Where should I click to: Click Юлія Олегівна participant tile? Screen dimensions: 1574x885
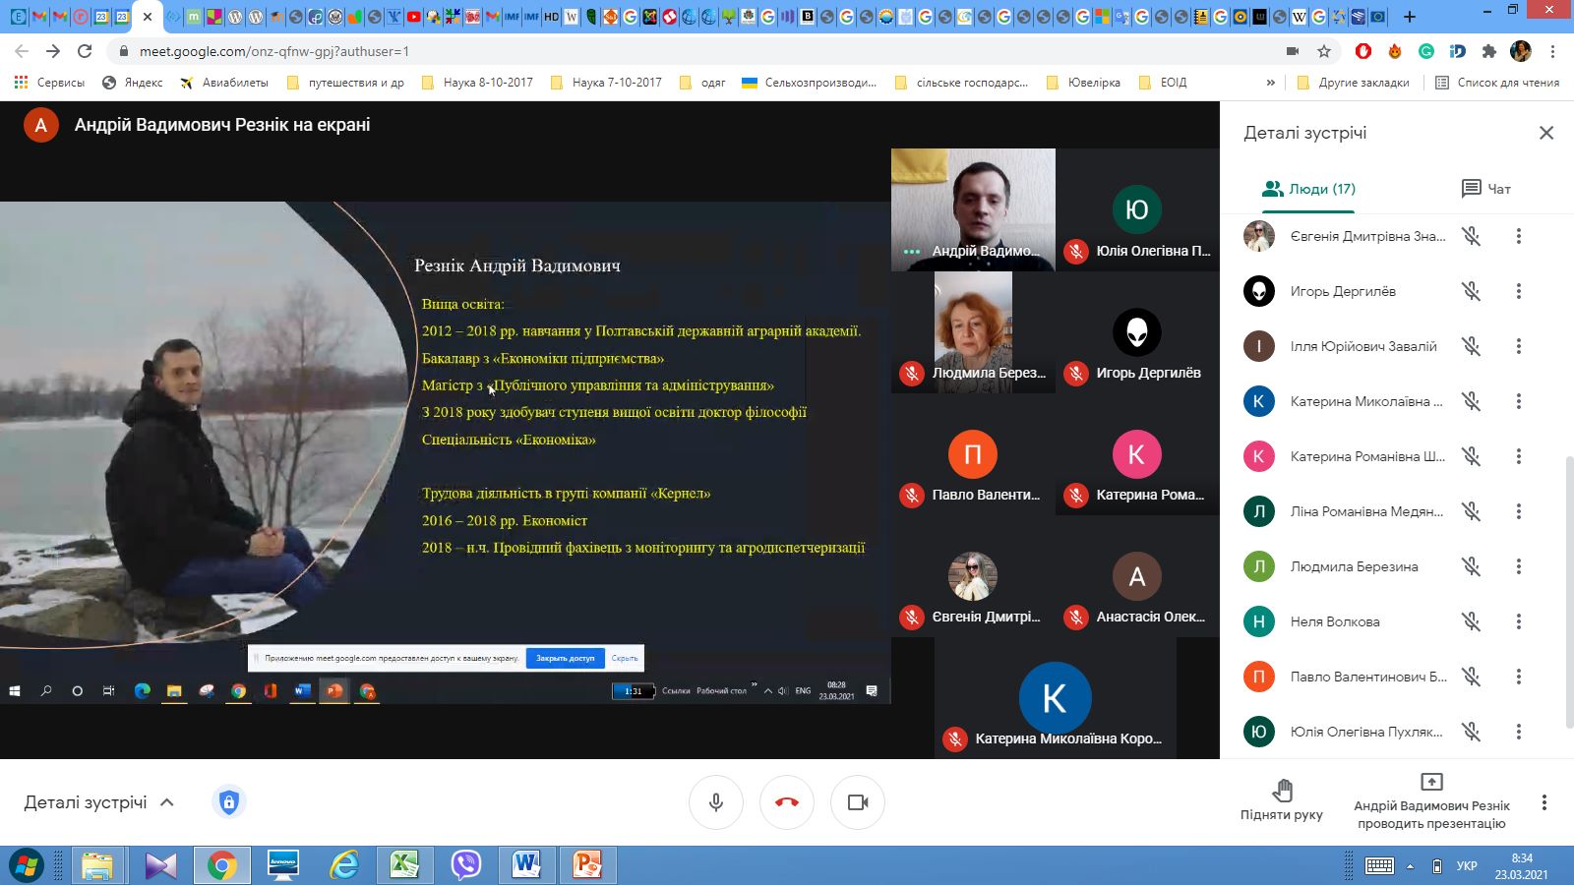(x=1137, y=209)
